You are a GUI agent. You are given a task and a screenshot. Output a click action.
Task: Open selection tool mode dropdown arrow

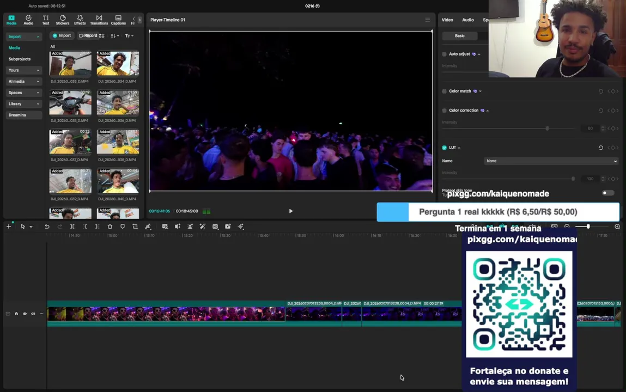31,227
